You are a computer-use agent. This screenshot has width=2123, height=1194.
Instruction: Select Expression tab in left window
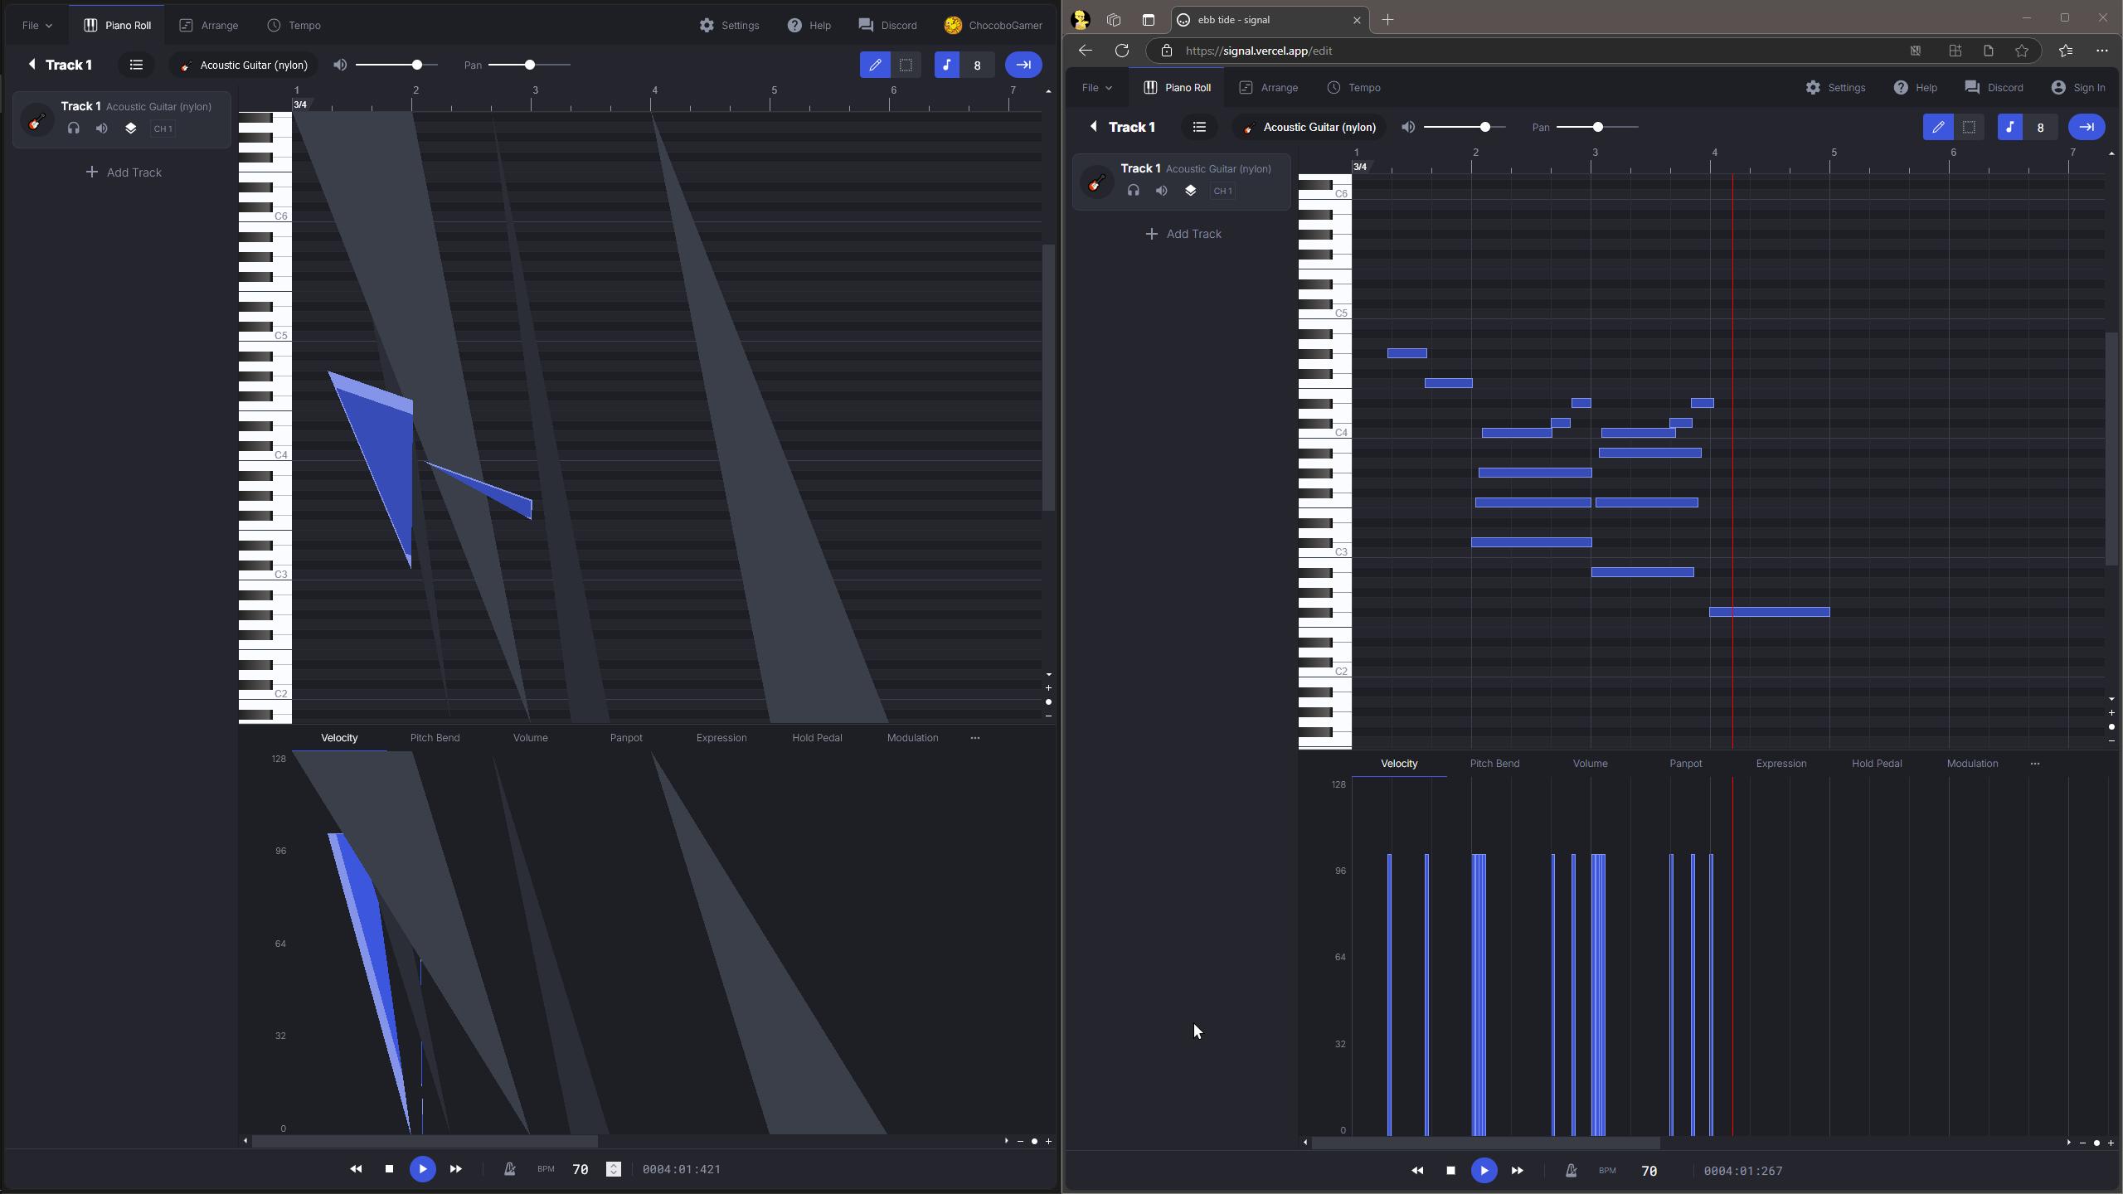(721, 738)
